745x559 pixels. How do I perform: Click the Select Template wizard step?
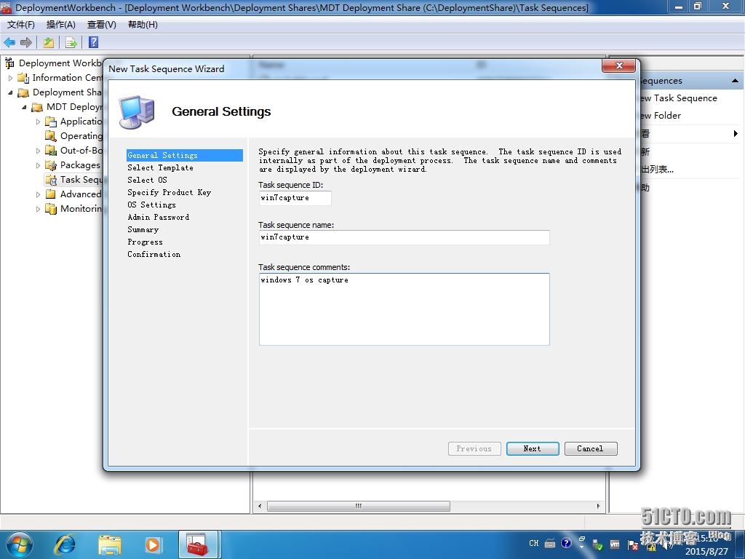coord(161,168)
